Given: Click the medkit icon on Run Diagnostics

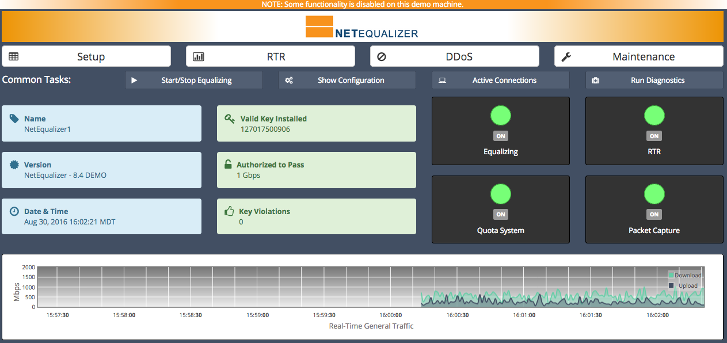Looking at the screenshot, I should point(596,81).
